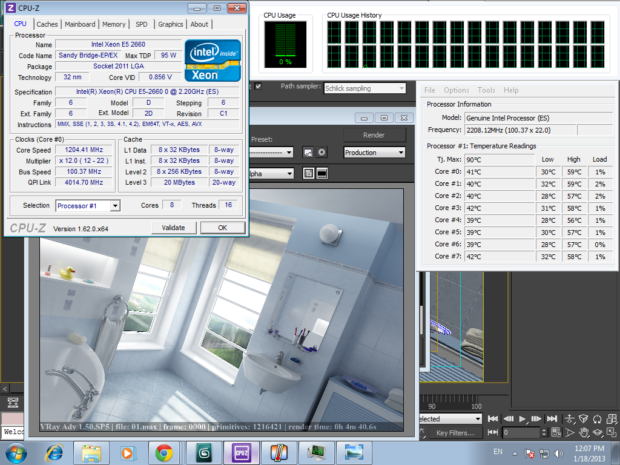Open Core Temp Tools menu
The width and height of the screenshot is (620, 465).
tap(486, 90)
